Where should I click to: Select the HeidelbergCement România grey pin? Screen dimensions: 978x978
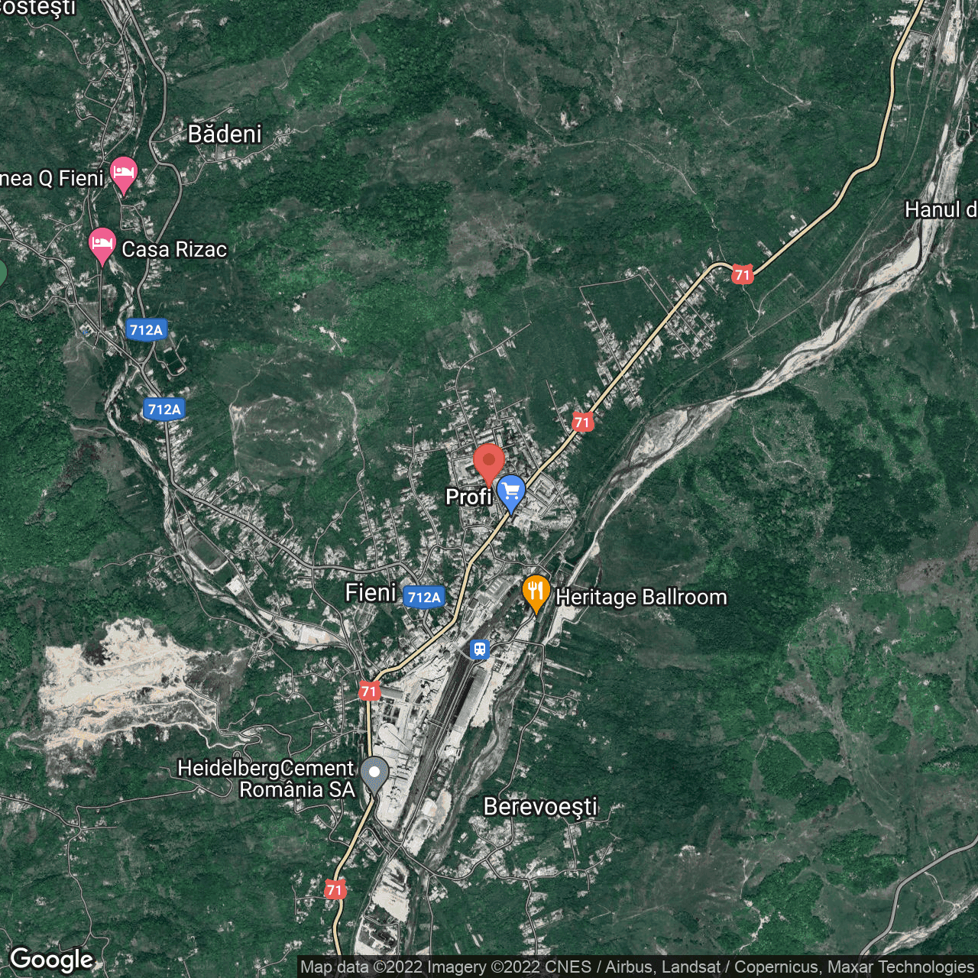point(374,773)
